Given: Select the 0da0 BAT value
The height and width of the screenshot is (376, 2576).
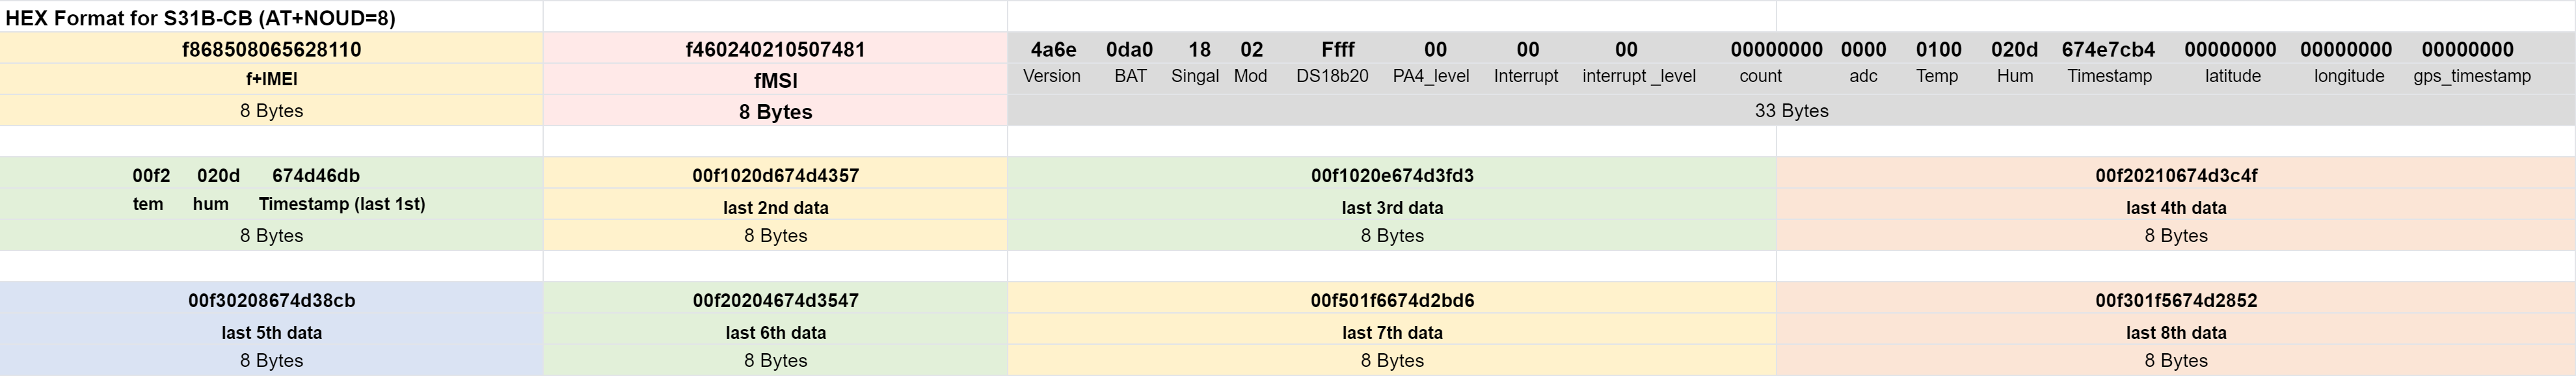Looking at the screenshot, I should click(x=1129, y=49).
